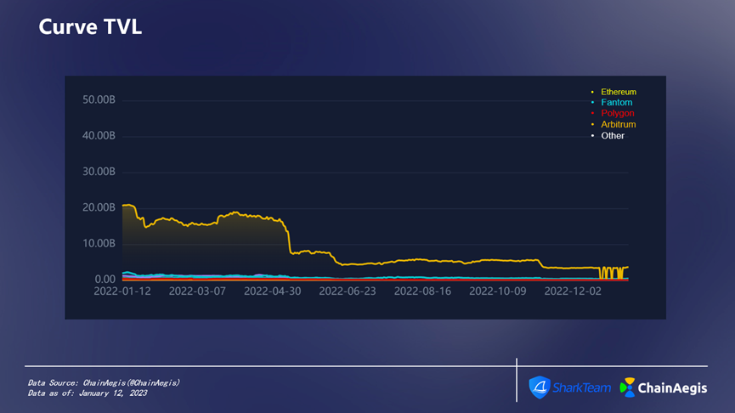Click the 2022-01-12 date label
The image size is (735, 413).
(x=122, y=291)
